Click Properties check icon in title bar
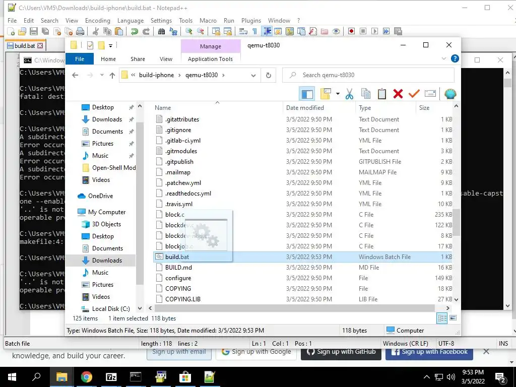Screen dimensions: 516x387 [x=90, y=45]
